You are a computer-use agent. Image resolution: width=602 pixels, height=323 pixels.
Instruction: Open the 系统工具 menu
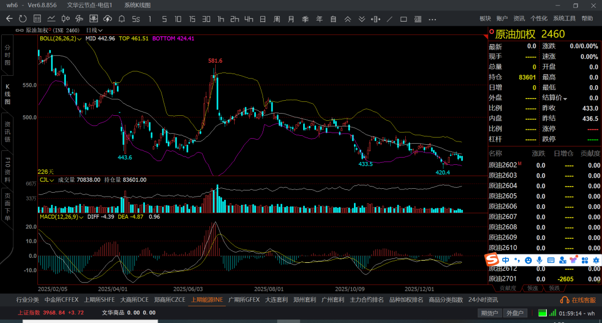[564, 18]
